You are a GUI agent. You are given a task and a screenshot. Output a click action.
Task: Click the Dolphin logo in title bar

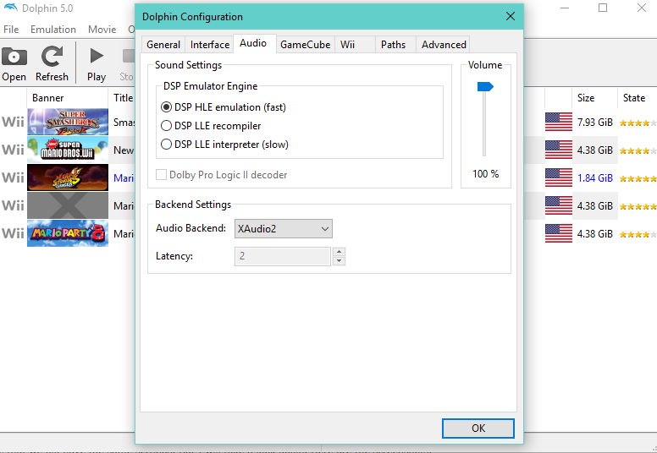coord(10,8)
